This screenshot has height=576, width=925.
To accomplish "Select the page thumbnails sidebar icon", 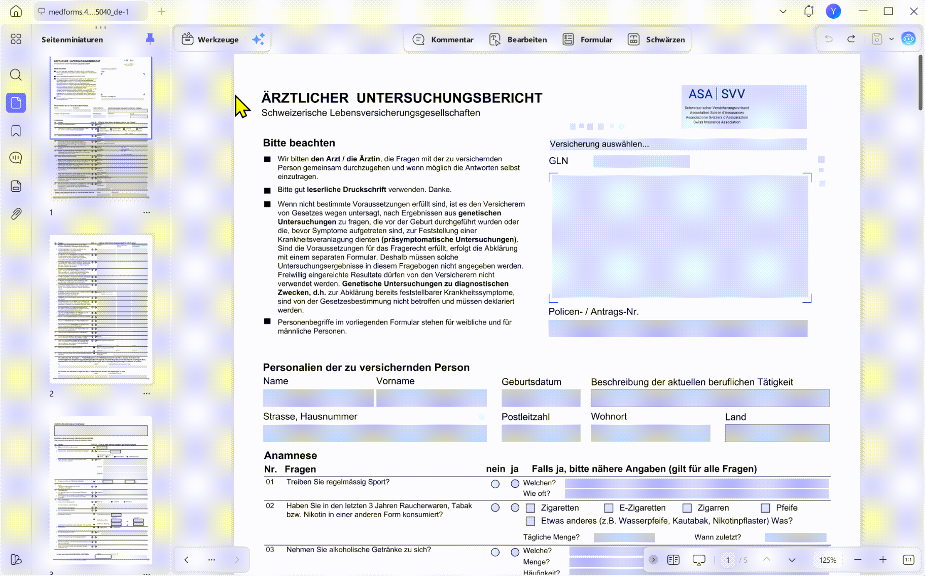I will [x=16, y=103].
